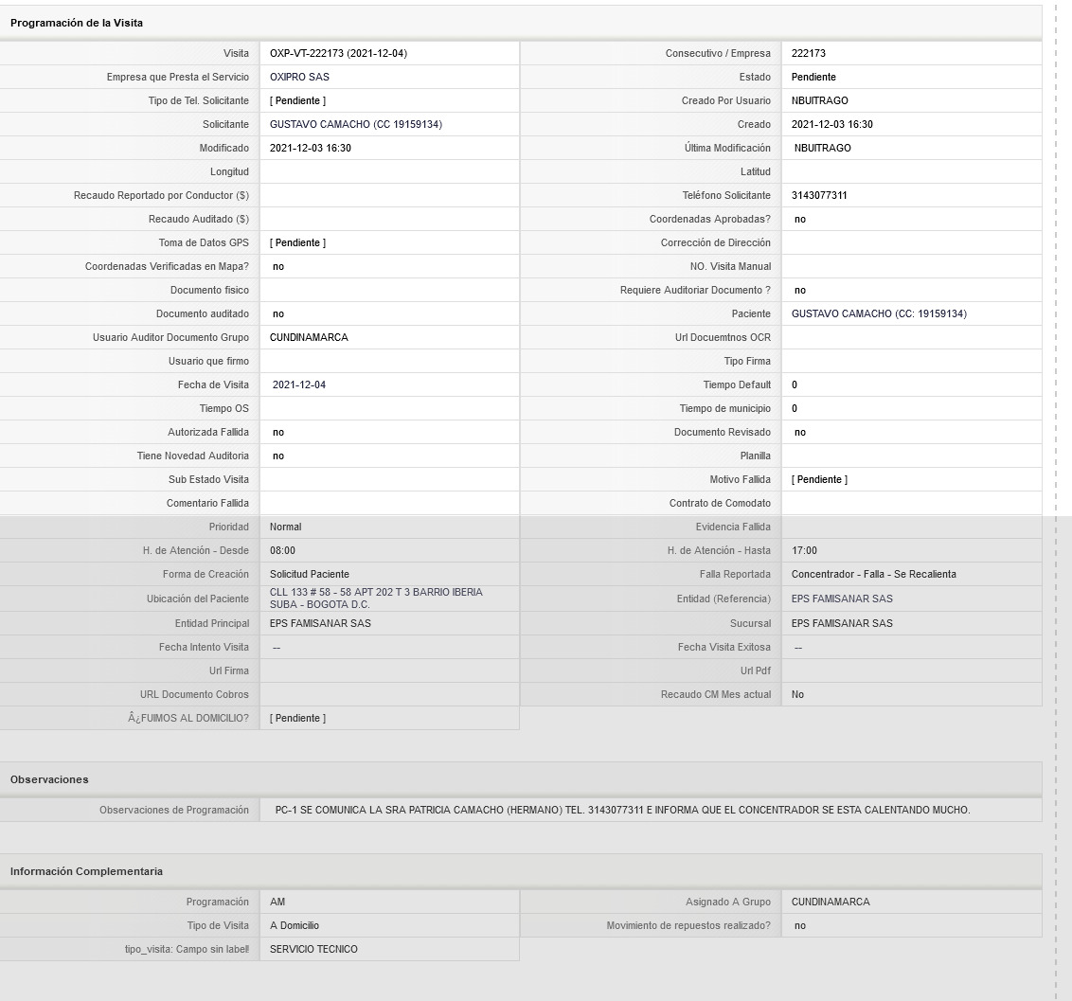
Task: Click Tipo de Visita value A Domicilio
Action: (x=294, y=926)
